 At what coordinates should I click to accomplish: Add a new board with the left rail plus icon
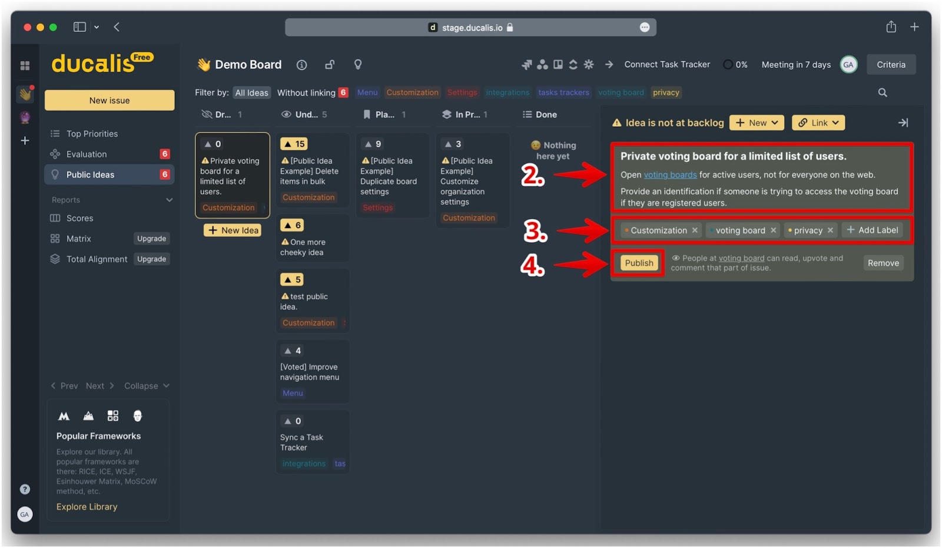(25, 140)
